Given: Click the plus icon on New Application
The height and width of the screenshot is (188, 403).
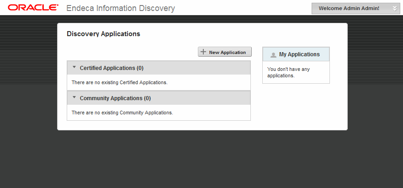Looking at the screenshot, I should pyautogui.click(x=203, y=52).
